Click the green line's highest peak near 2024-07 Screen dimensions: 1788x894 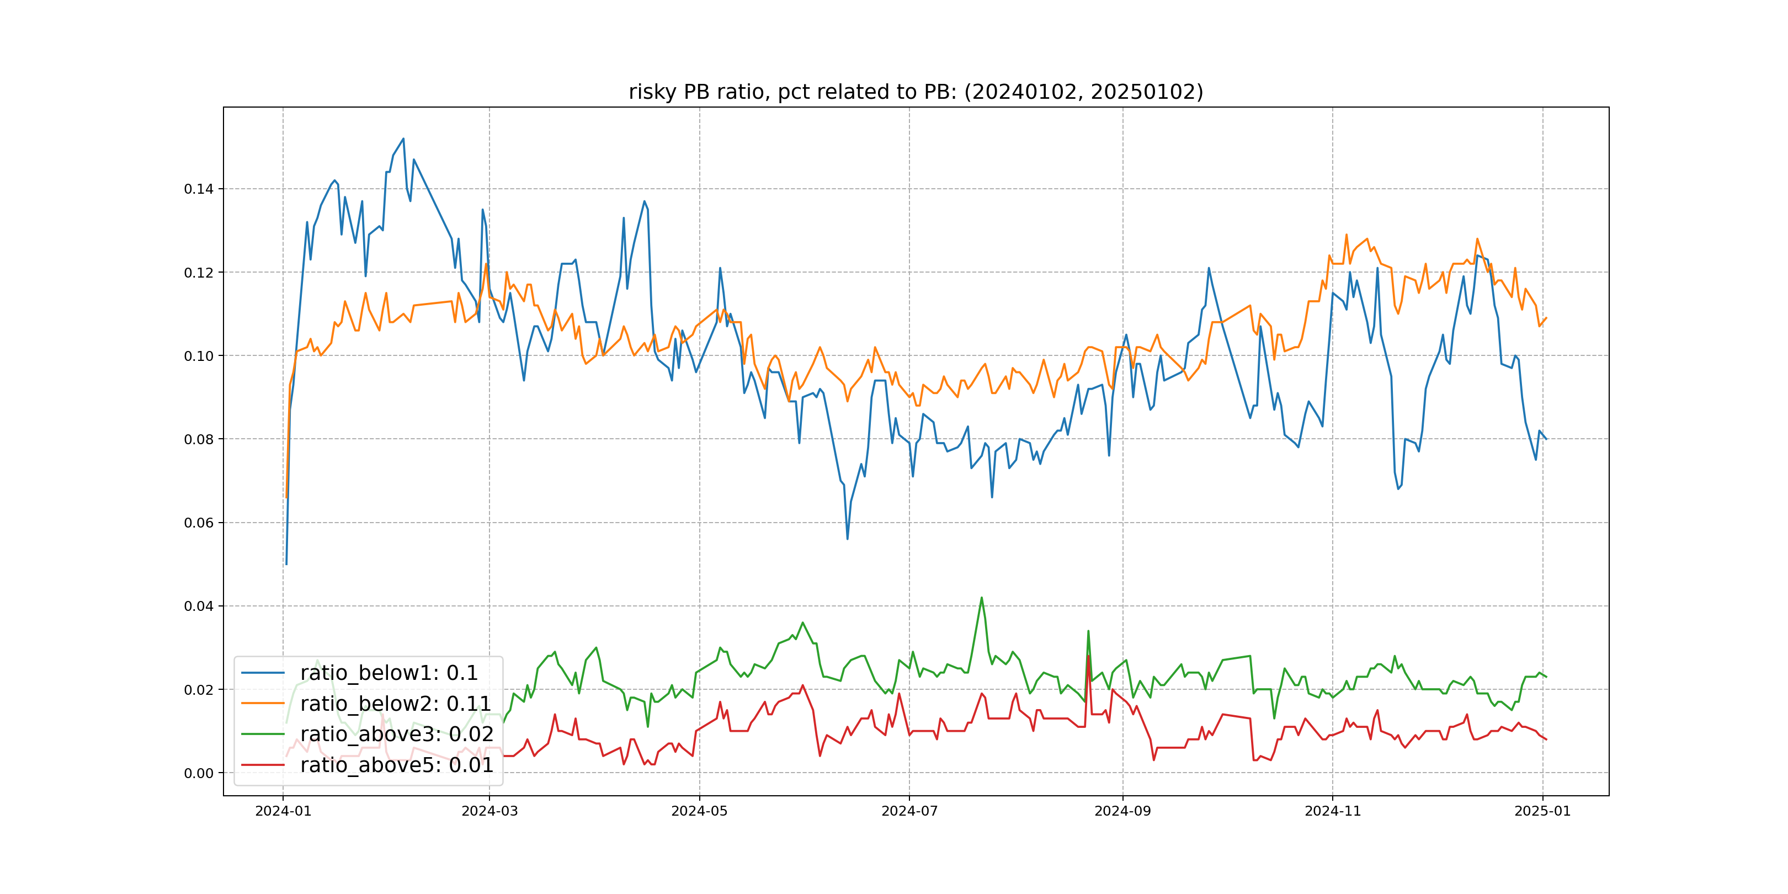(981, 598)
